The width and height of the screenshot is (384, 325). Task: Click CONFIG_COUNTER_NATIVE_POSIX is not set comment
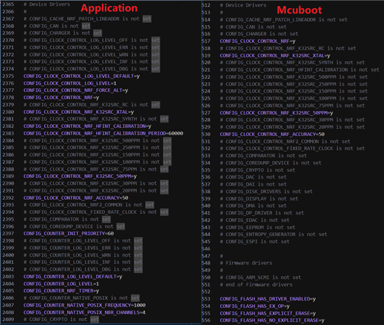tap(81, 298)
